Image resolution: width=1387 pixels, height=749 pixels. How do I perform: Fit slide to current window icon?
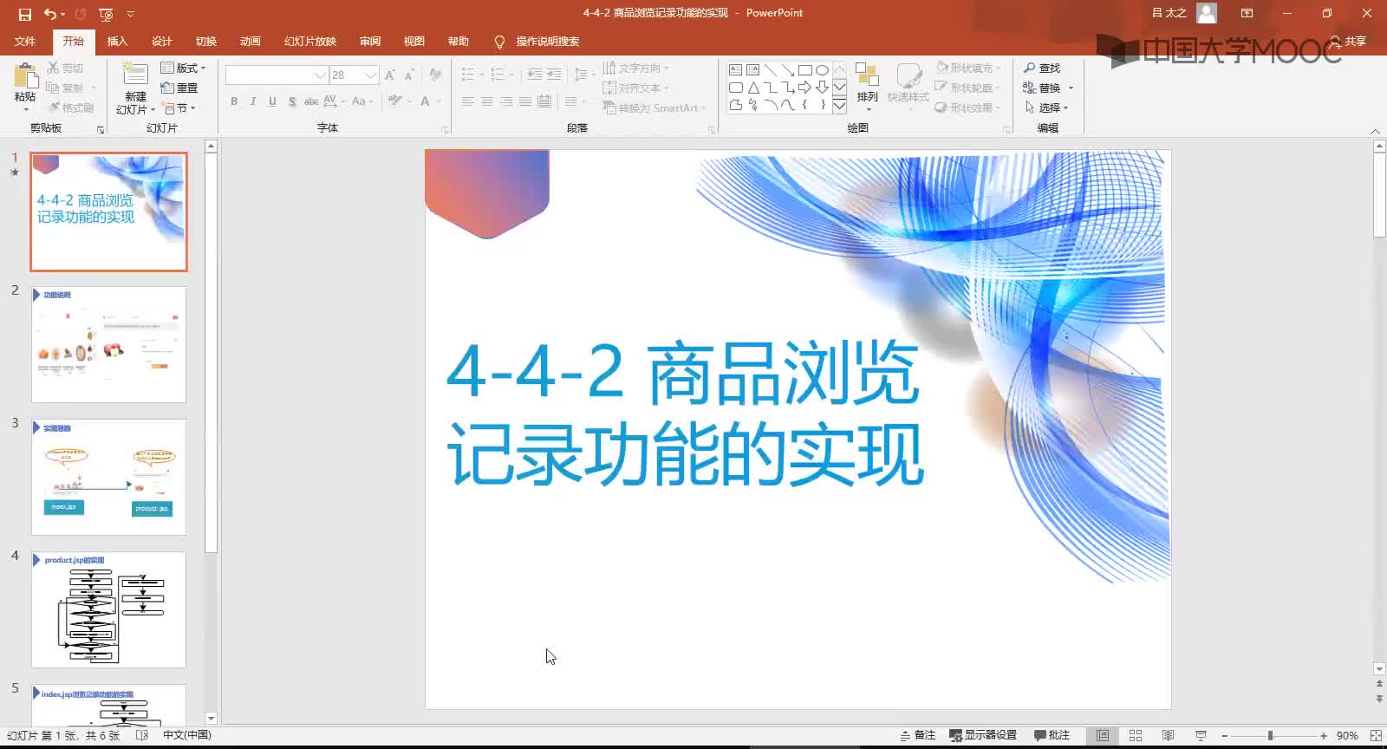point(1376,735)
